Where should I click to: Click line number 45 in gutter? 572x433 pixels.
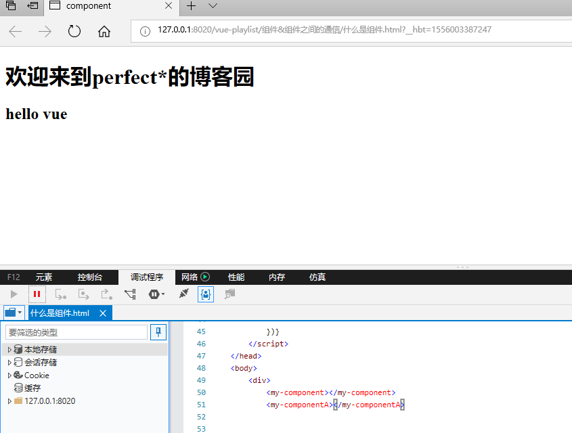[201, 332]
